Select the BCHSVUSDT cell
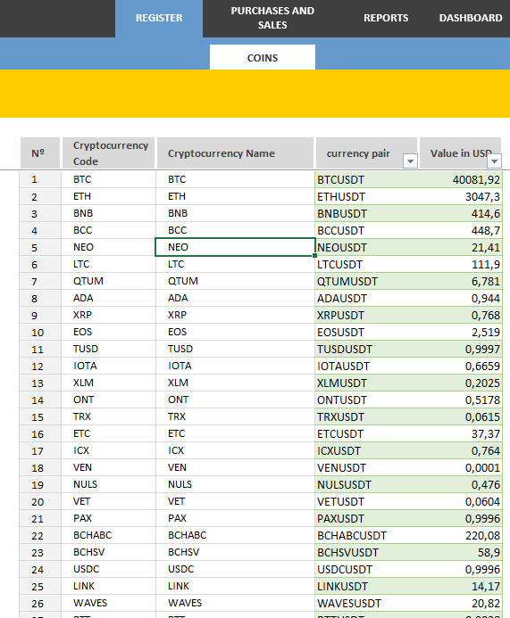The height and width of the screenshot is (618, 510). [x=367, y=553]
